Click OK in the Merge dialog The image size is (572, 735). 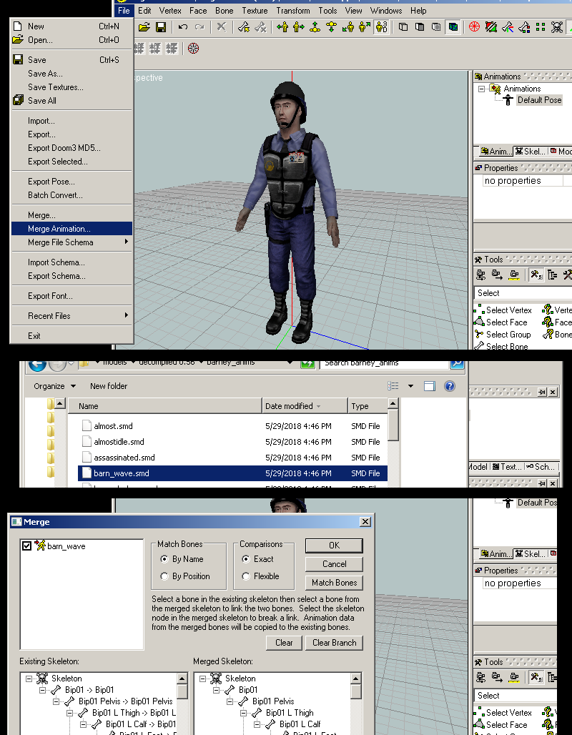[334, 545]
